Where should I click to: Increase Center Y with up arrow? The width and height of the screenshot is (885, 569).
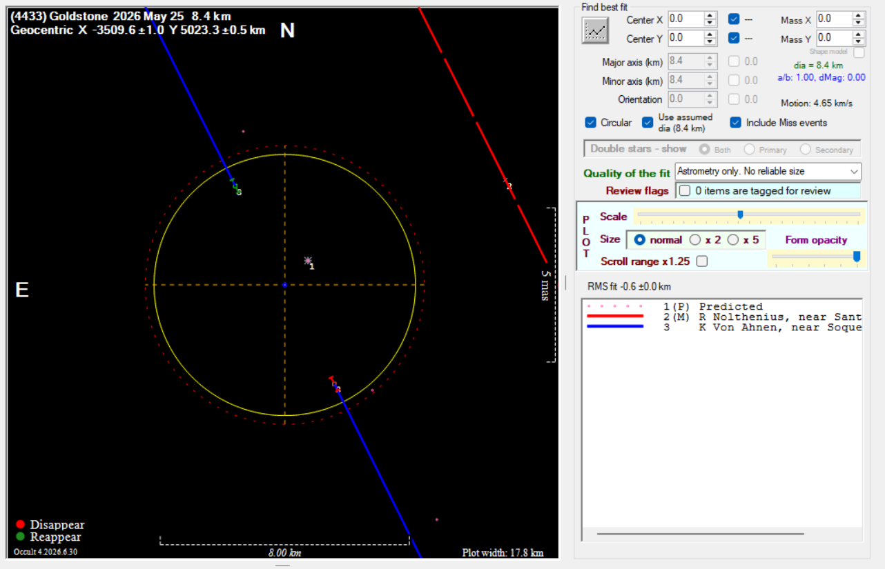coord(710,34)
